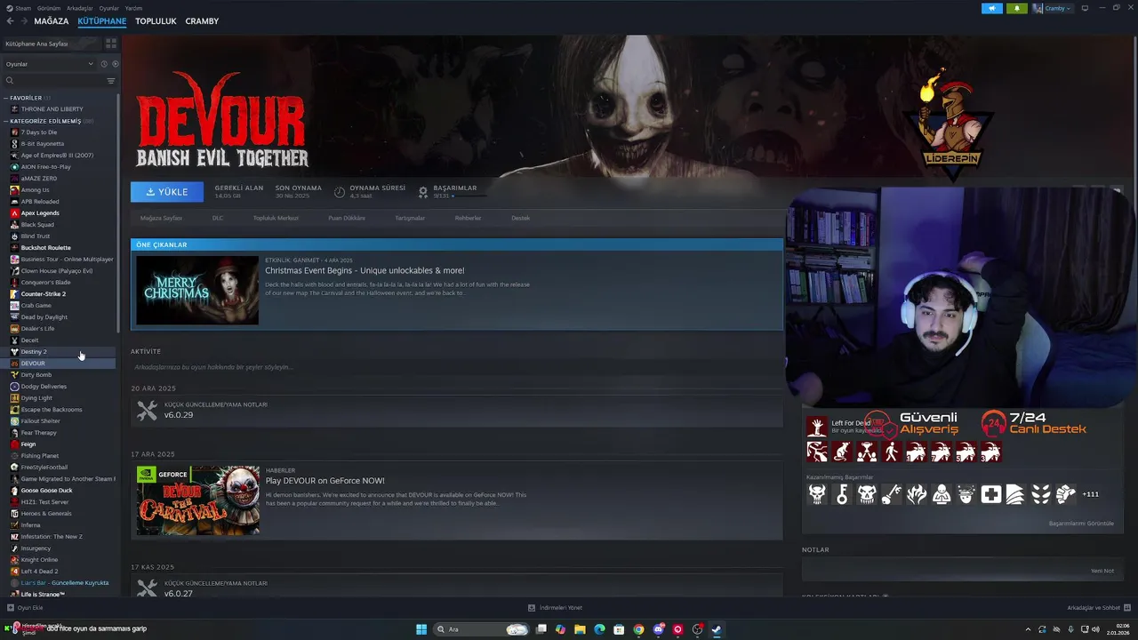Image resolution: width=1138 pixels, height=640 pixels.
Task: Go to the Mağaza tab
Action: (52, 21)
